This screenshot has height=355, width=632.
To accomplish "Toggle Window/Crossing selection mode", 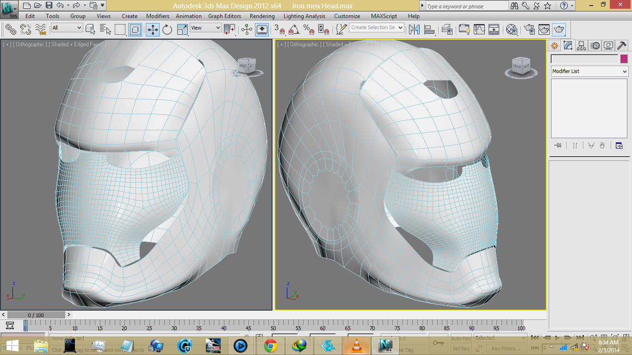I will pos(135,30).
